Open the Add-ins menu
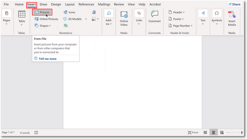Image resolution: width=247 pixels, height=139 pixels. click(x=109, y=17)
